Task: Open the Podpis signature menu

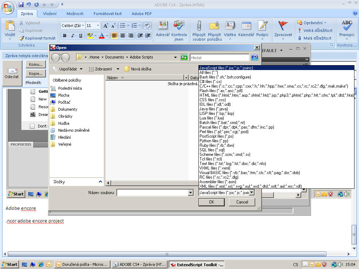Action: pos(262,30)
